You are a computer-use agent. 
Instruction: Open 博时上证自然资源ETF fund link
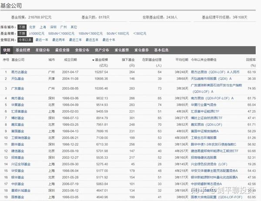(x=207, y=118)
